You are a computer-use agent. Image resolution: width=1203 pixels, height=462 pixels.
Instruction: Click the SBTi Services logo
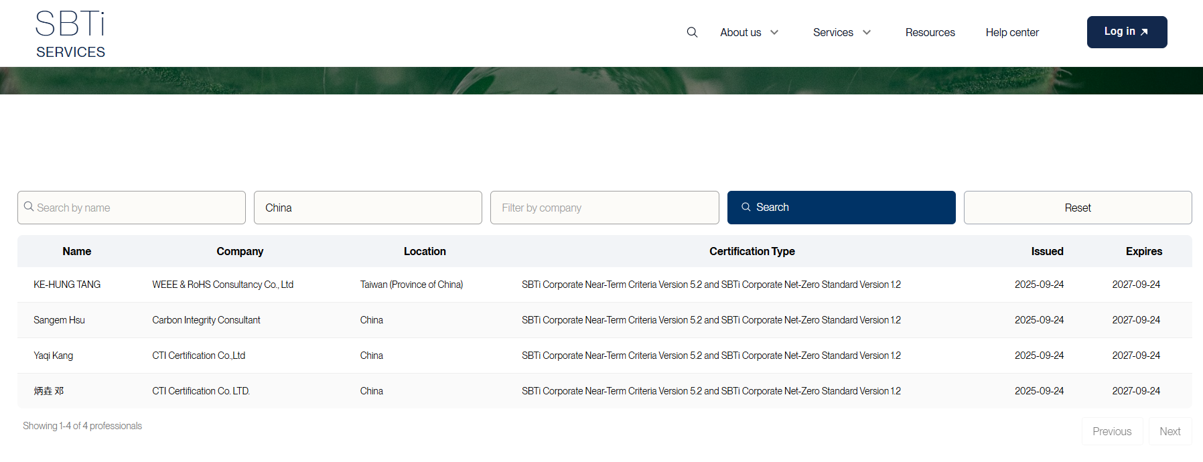pos(70,34)
